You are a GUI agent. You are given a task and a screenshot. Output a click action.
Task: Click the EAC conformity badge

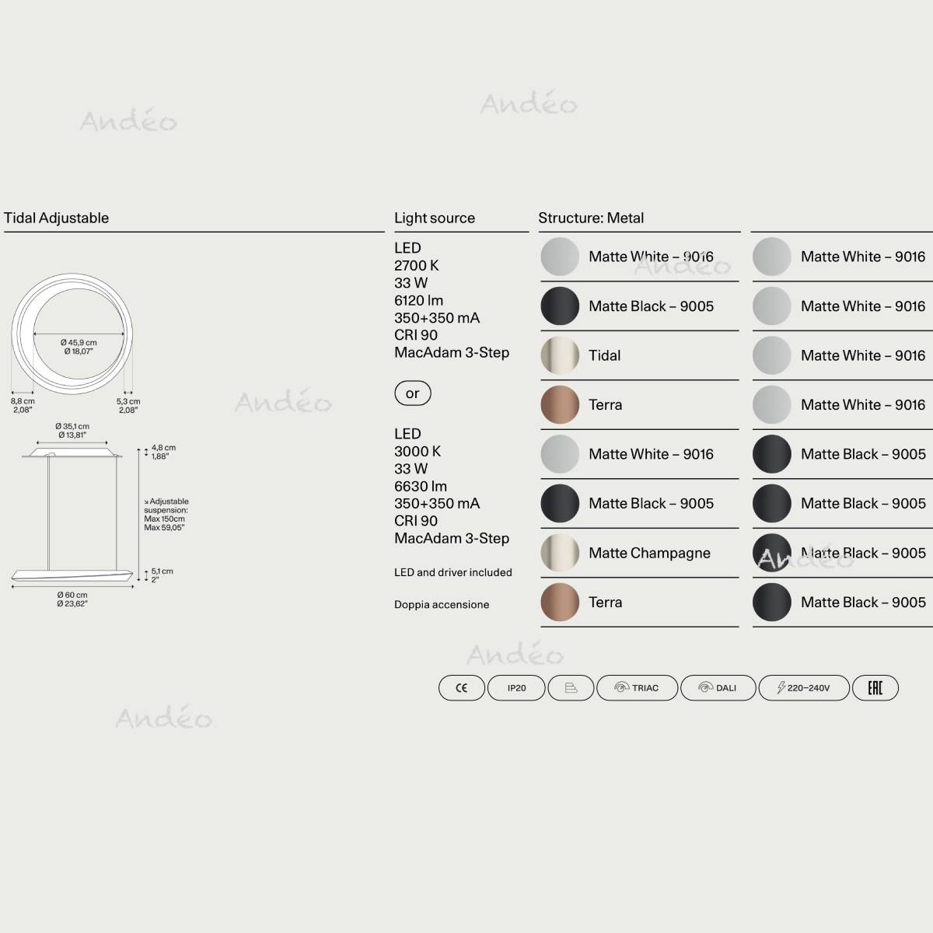(875, 688)
